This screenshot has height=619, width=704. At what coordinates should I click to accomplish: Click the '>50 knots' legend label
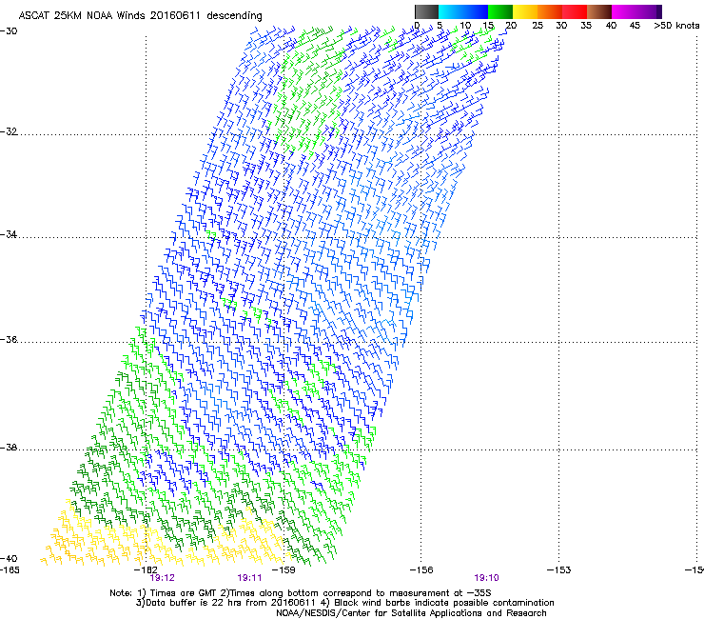[676, 26]
